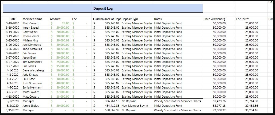Select the 51,429.76 value cell
The image size is (275, 115).
coord(219,101)
